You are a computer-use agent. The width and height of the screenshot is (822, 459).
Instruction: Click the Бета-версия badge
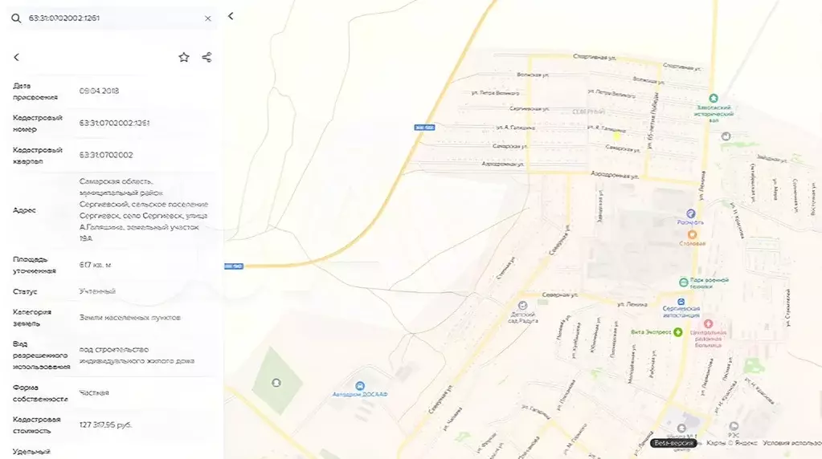(x=673, y=443)
